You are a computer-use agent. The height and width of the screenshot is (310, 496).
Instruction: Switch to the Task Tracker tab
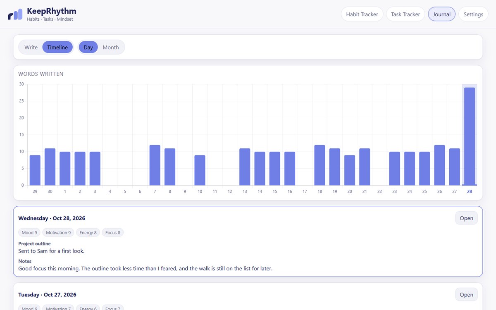tap(405, 14)
